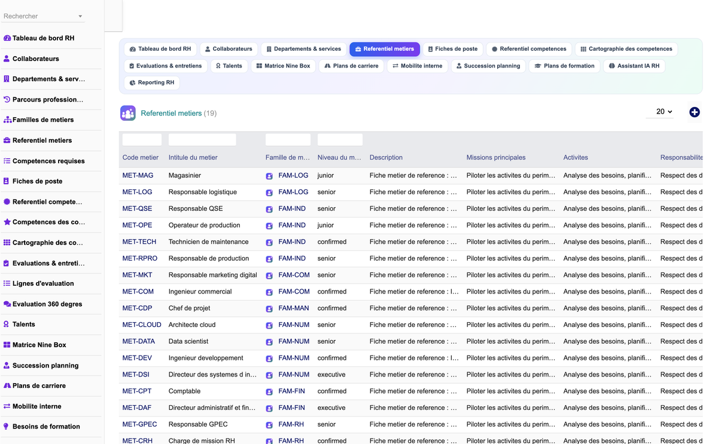Click the plus icon to add a metier
The height and width of the screenshot is (444, 718).
[695, 112]
